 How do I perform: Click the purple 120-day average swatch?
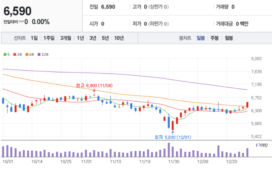coord(39,54)
